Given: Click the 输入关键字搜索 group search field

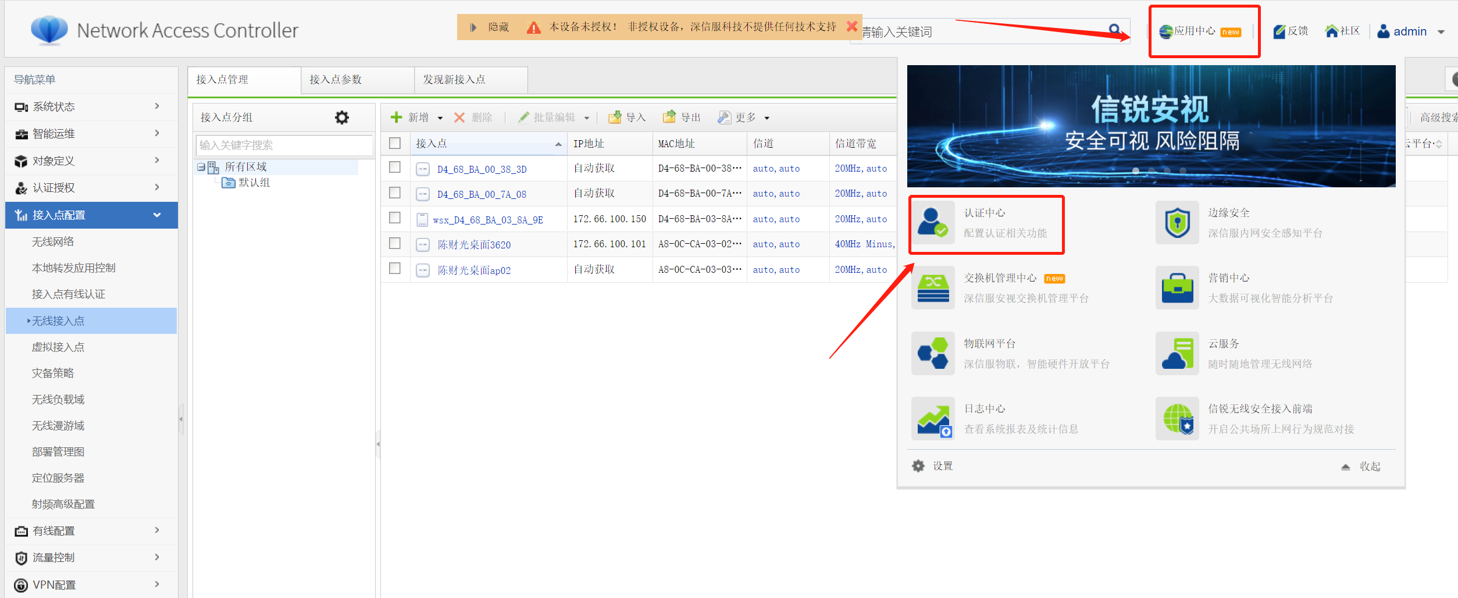Looking at the screenshot, I should tap(284, 145).
